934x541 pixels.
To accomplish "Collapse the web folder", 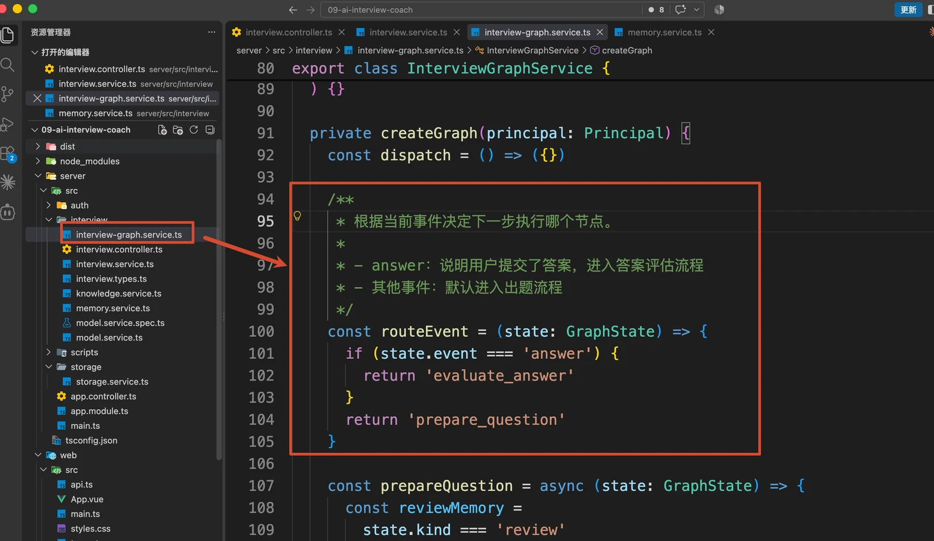I will pos(38,455).
